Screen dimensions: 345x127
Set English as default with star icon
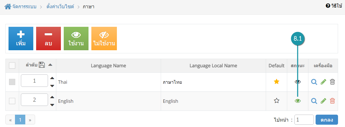pos(277,101)
